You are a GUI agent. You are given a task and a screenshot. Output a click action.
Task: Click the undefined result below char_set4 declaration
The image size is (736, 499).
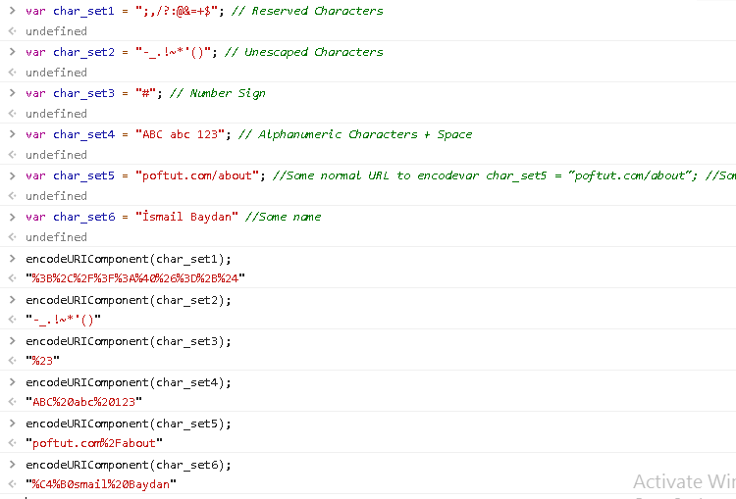(x=56, y=155)
